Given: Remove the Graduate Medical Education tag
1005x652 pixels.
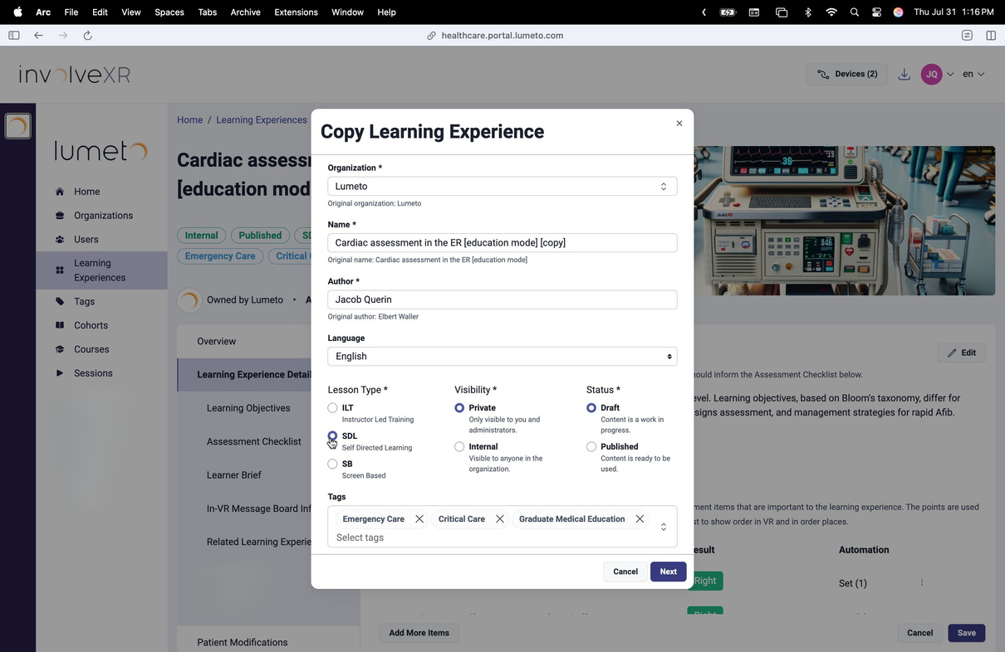Looking at the screenshot, I should pyautogui.click(x=640, y=519).
